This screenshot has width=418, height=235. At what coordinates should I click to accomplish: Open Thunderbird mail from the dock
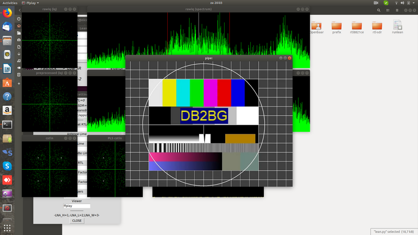[x=7, y=26]
